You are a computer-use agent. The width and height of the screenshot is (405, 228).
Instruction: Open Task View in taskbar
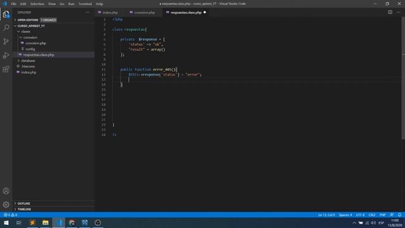(x=18, y=222)
